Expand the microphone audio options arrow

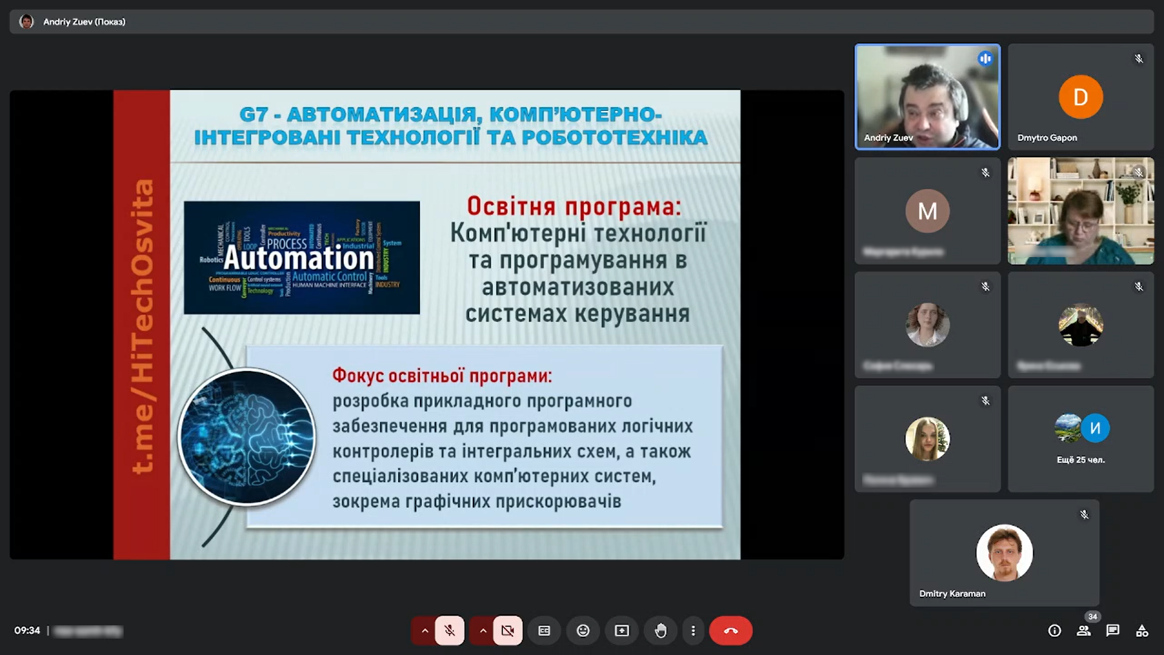pyautogui.click(x=424, y=631)
